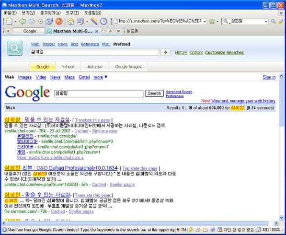Screen dimensions: 286x235
Task: Expand the undo list arrow next to Undo
Action: coord(87,22)
